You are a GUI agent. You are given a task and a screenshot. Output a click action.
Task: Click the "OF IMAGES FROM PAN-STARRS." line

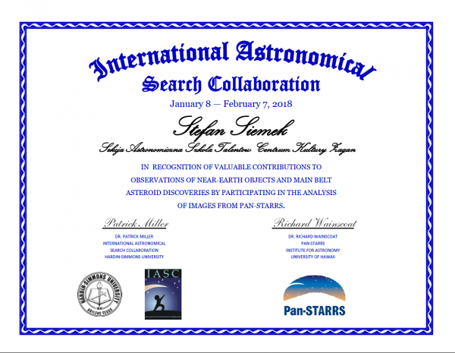pyautogui.click(x=227, y=206)
